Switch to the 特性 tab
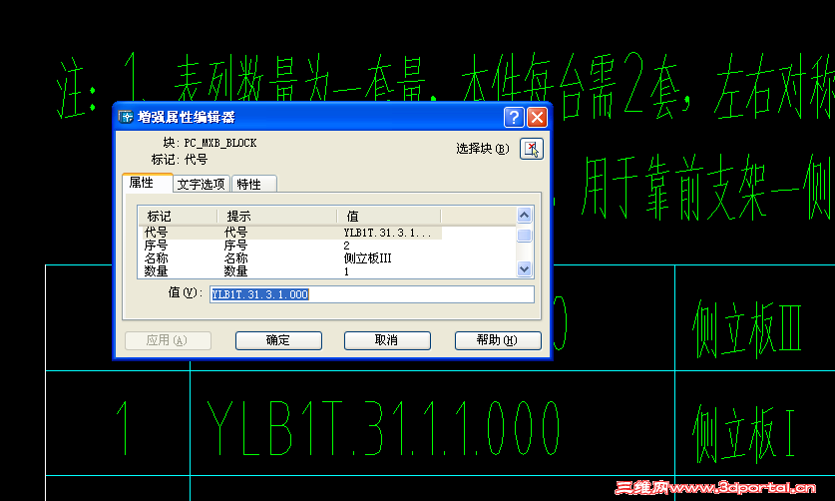Screen dimensions: 835x501 click(254, 184)
